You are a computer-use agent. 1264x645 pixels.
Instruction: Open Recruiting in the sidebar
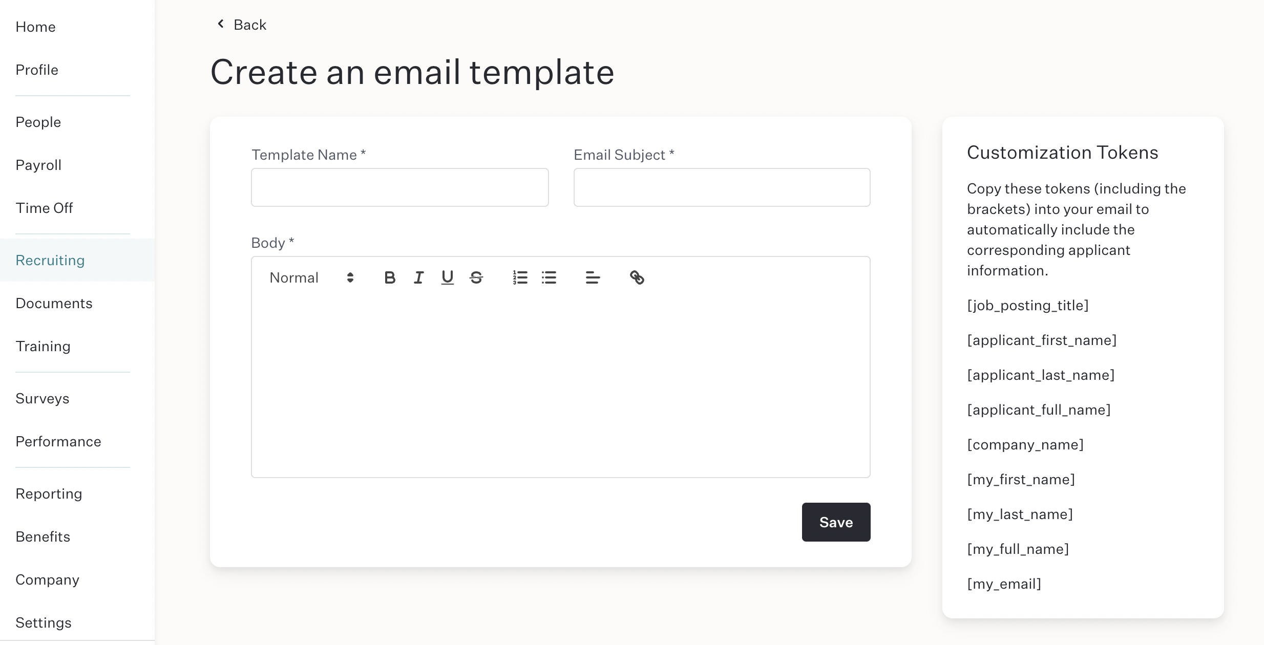click(50, 260)
